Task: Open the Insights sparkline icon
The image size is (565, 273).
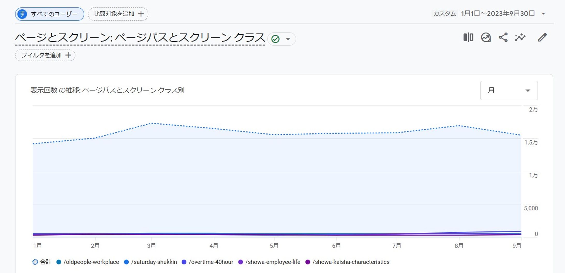Action: [x=520, y=37]
